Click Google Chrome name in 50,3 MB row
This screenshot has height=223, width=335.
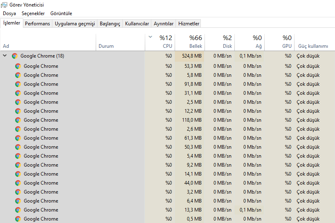(x=41, y=147)
